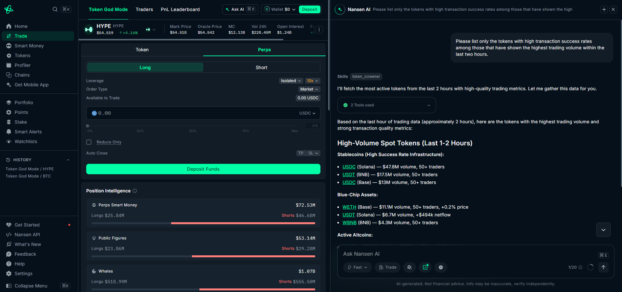Click the Nansen logo icon
Screen dimensions: 622x292
(9, 9)
